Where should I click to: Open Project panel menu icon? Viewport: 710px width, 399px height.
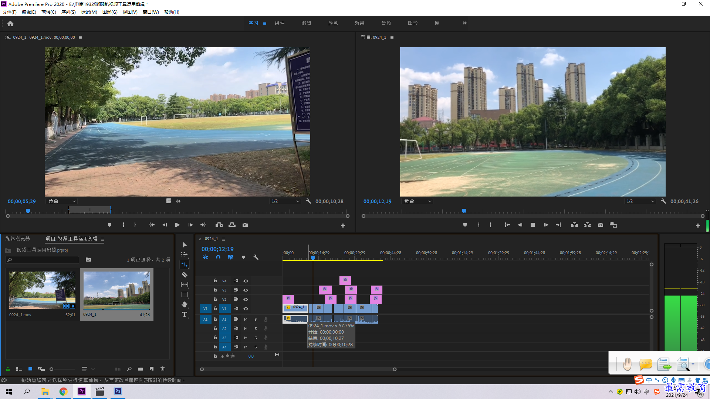click(x=102, y=239)
